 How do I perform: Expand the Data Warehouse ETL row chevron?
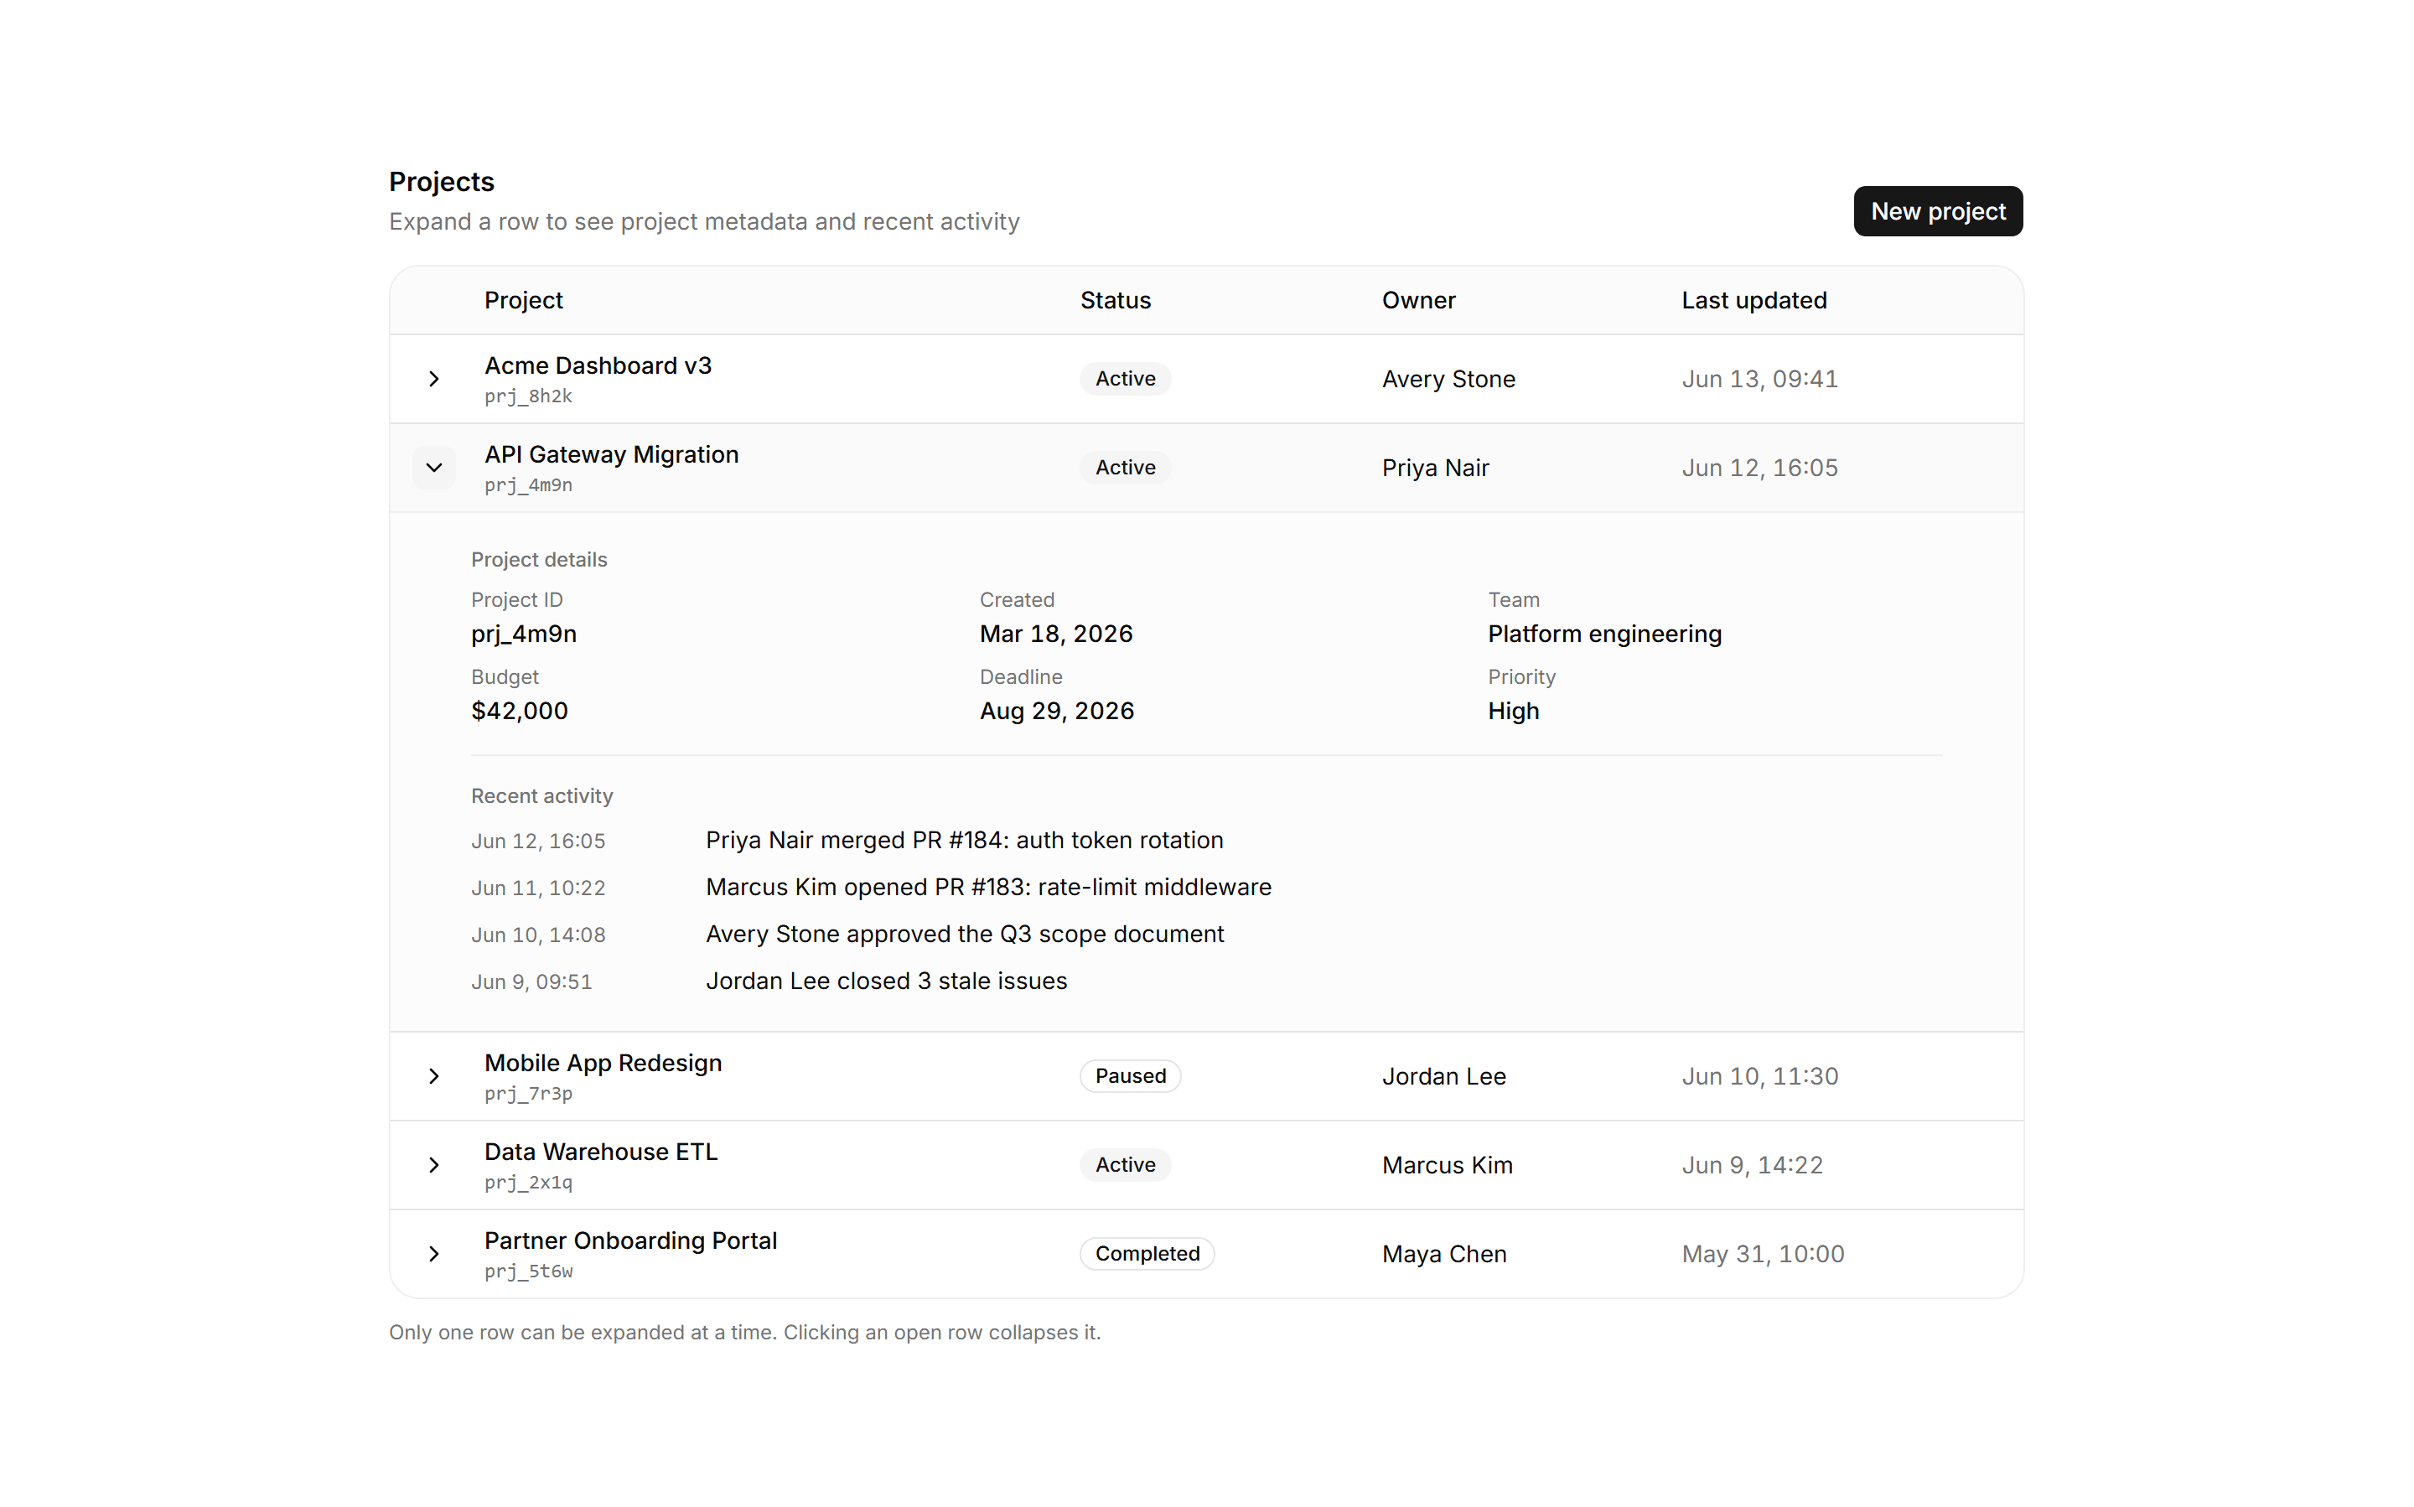[433, 1165]
